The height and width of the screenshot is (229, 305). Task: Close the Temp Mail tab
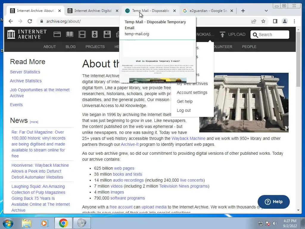(x=175, y=11)
